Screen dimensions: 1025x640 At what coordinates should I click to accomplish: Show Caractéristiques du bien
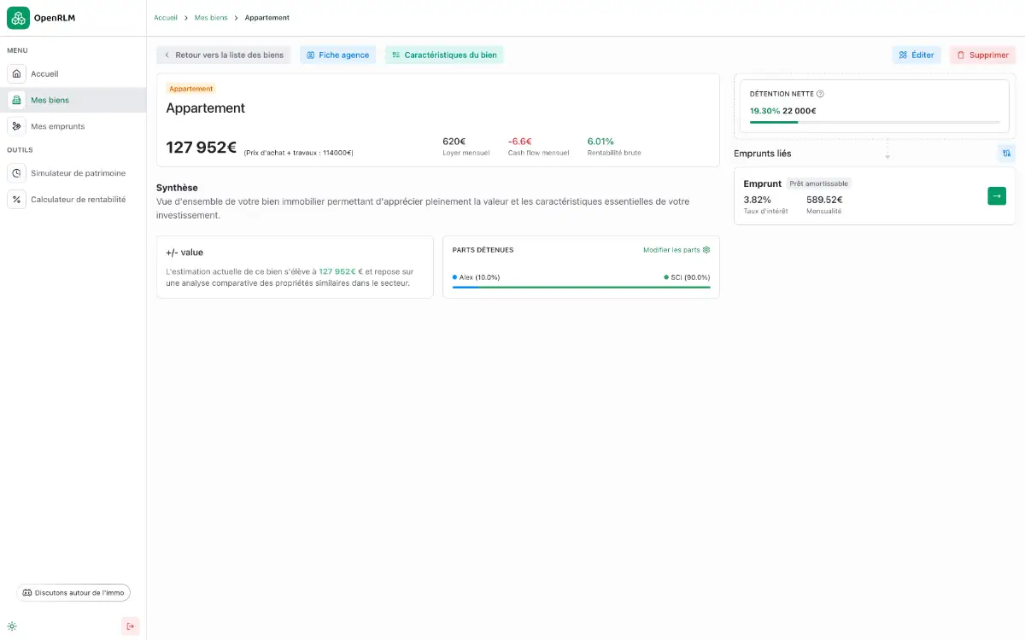[444, 55]
